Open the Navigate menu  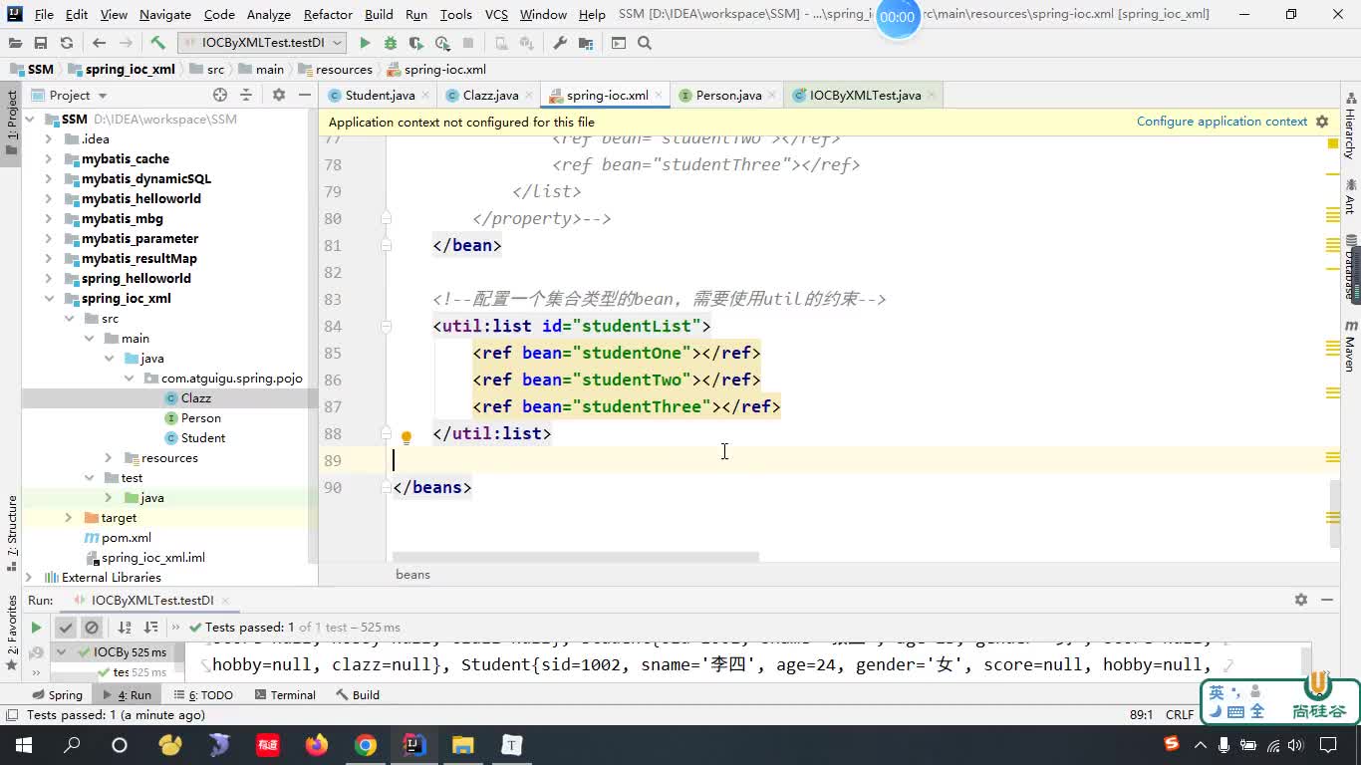click(x=165, y=15)
